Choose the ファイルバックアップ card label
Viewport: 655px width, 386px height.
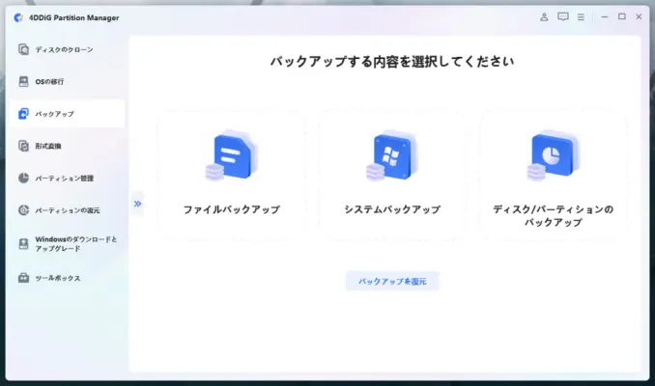pyautogui.click(x=232, y=209)
